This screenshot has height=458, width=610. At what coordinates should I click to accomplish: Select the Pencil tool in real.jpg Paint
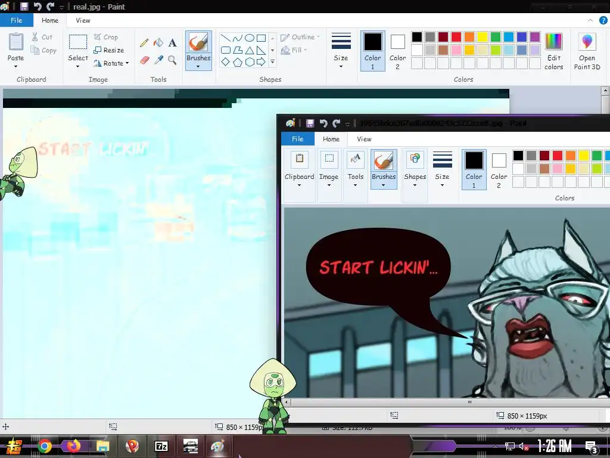(144, 42)
